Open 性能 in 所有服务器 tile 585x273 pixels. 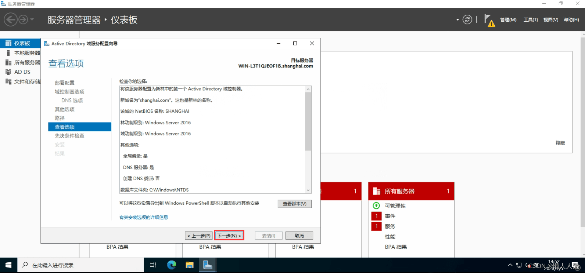tap(390, 237)
